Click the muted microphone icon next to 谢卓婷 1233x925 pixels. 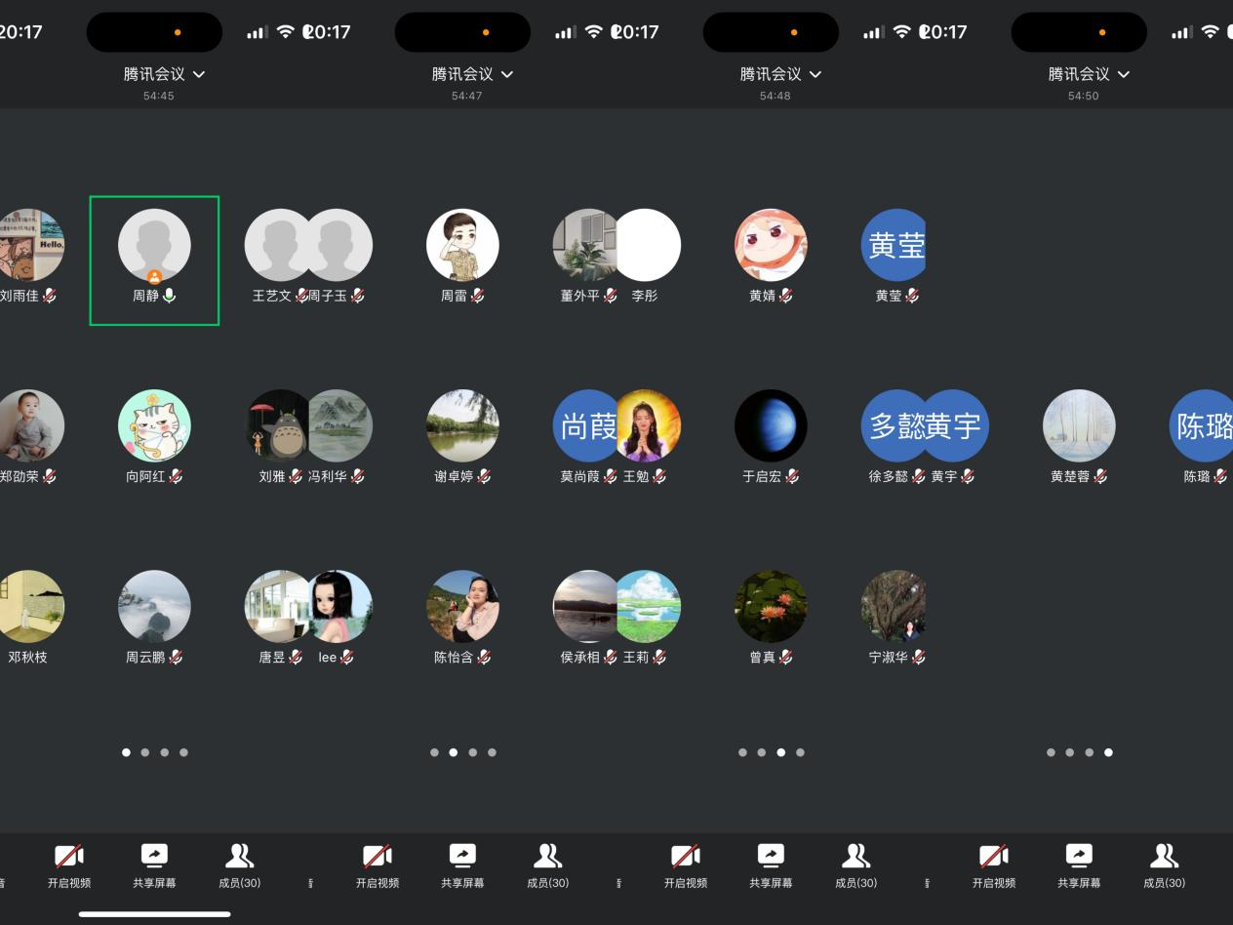click(x=484, y=476)
